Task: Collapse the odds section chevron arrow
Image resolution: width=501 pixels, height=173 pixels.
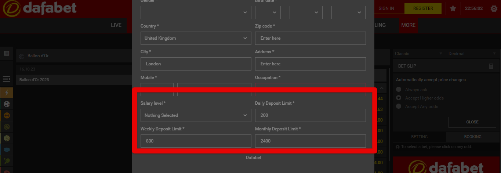Action: click(x=381, y=89)
